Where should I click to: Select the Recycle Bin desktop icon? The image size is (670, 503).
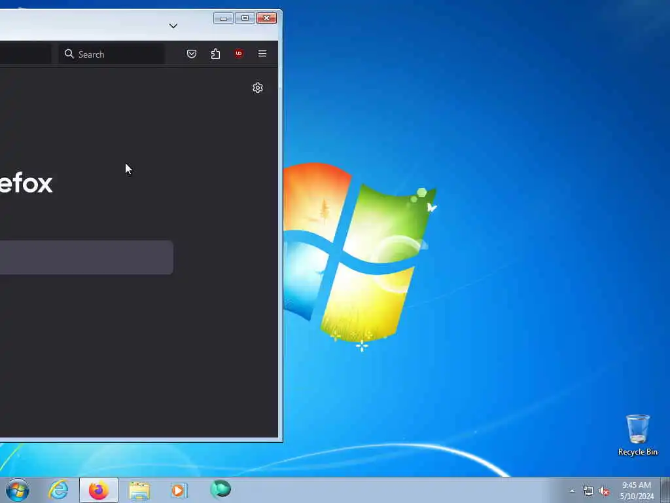pos(637,435)
